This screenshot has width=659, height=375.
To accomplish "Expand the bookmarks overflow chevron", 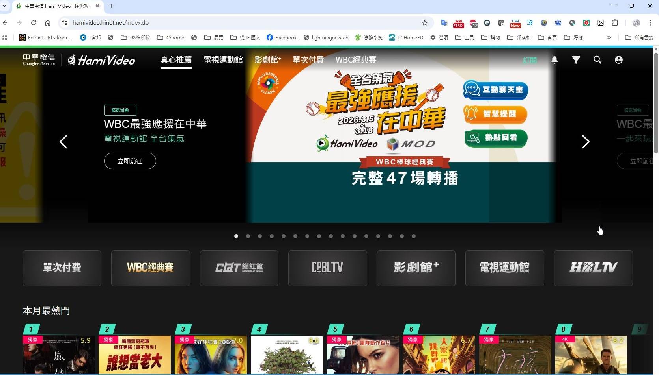I will click(609, 37).
